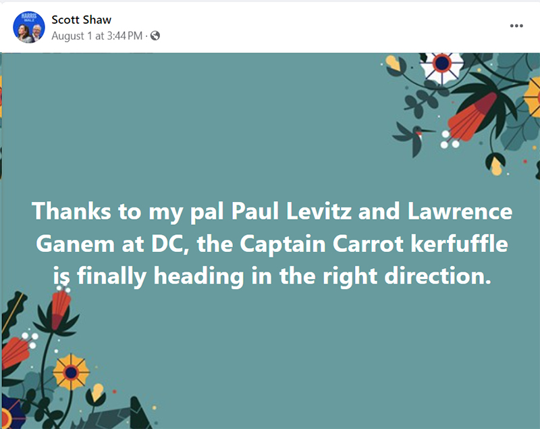Image resolution: width=540 pixels, height=429 pixels.
Task: Click the red flower in the top-right corner
Action: [474, 118]
